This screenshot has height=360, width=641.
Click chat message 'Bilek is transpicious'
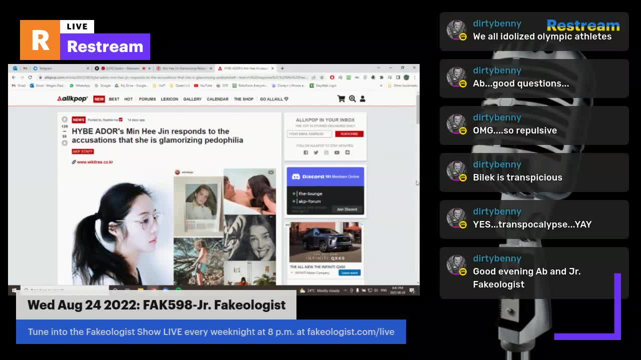point(517,177)
